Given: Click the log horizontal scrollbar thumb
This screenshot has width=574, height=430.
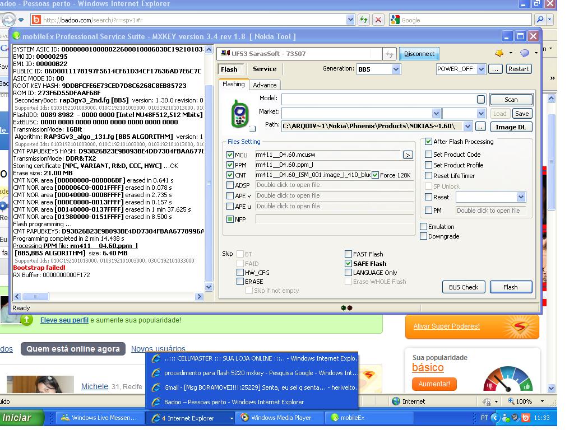Looking at the screenshot, I should pos(35,296).
